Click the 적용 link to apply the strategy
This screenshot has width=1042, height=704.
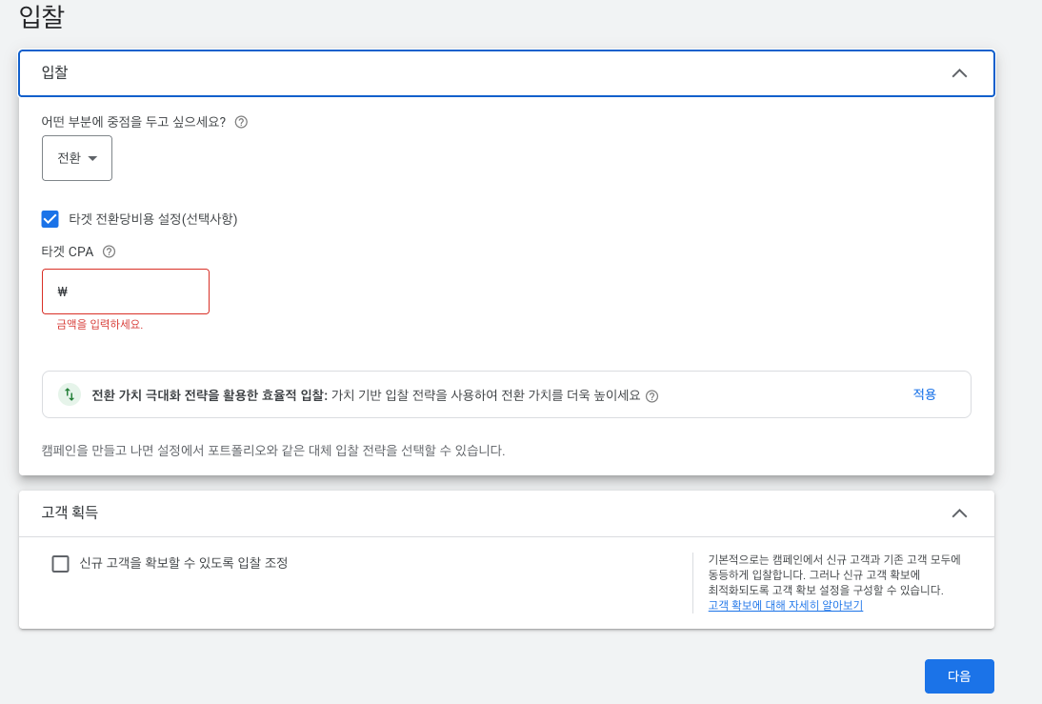tap(923, 392)
